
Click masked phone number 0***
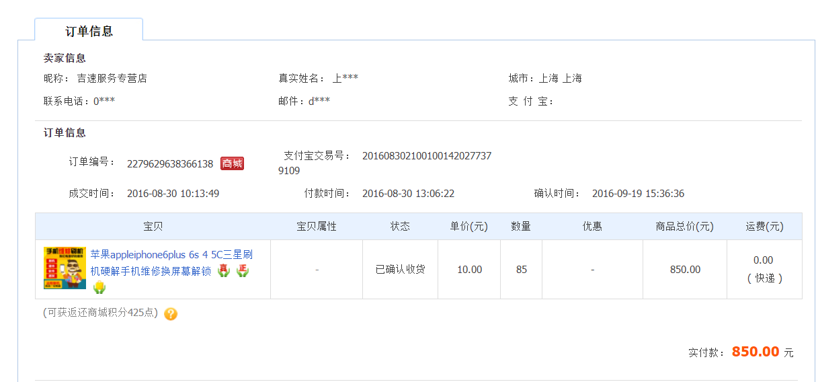(104, 101)
